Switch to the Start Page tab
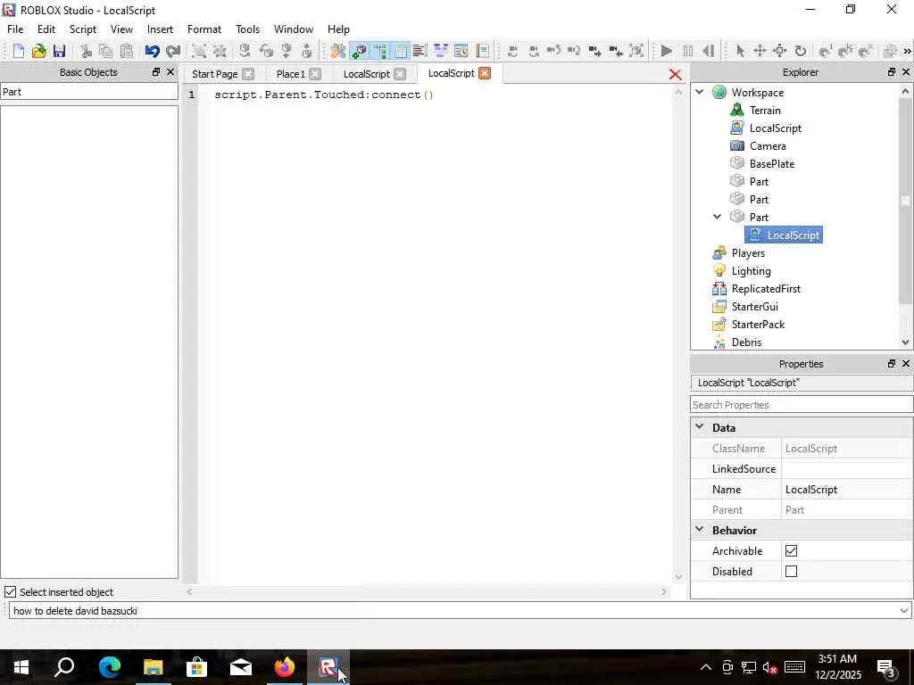The image size is (914, 685). [214, 74]
